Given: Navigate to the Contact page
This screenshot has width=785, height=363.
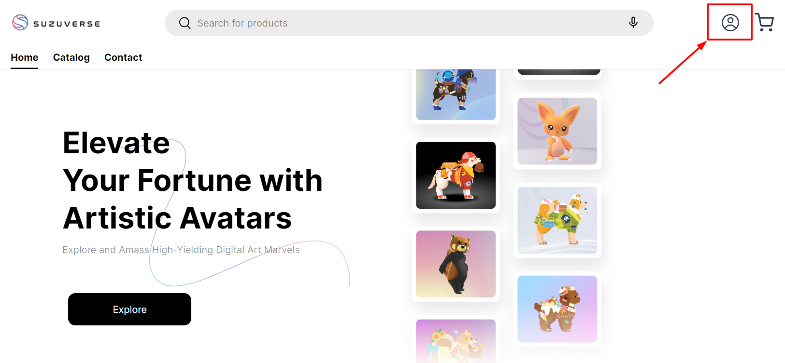Looking at the screenshot, I should (123, 57).
